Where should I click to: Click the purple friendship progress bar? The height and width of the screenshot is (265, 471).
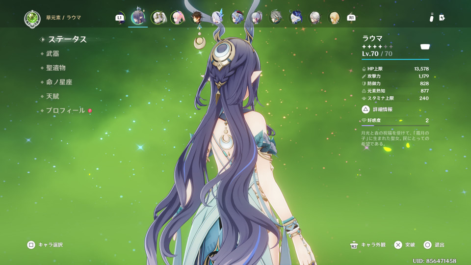[395, 126]
